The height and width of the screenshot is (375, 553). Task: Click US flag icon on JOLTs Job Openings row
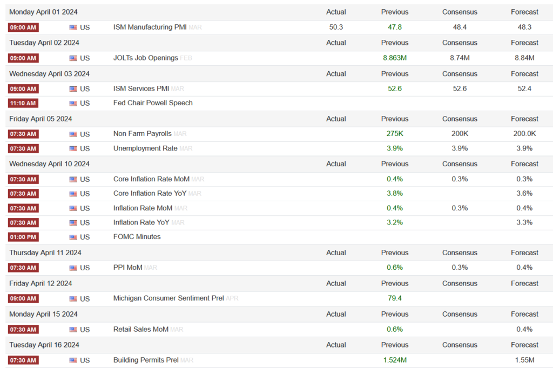click(73, 58)
